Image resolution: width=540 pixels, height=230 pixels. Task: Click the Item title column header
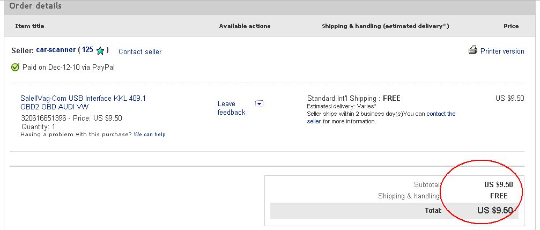[29, 26]
